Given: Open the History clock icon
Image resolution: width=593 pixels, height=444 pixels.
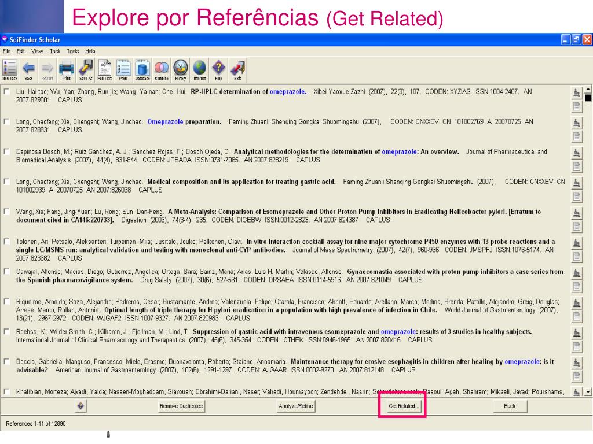Looking at the screenshot, I should pyautogui.click(x=181, y=70).
